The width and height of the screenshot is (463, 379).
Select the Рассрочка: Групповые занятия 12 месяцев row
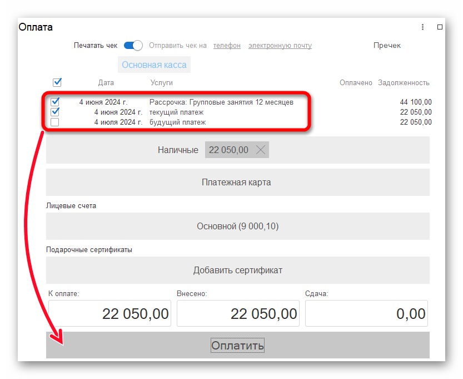[221, 102]
